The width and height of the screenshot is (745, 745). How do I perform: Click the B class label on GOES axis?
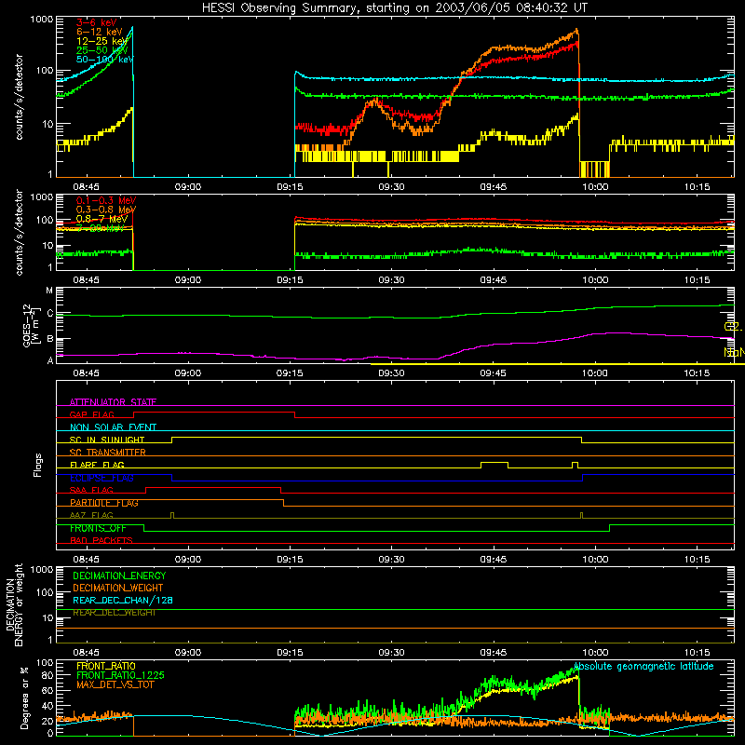click(50, 339)
